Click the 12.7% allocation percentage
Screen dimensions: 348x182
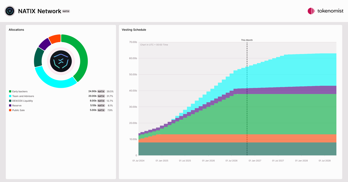[110, 101]
